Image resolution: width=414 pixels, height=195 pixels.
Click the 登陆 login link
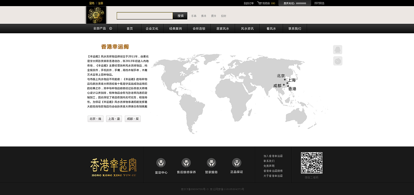tap(92, 3)
